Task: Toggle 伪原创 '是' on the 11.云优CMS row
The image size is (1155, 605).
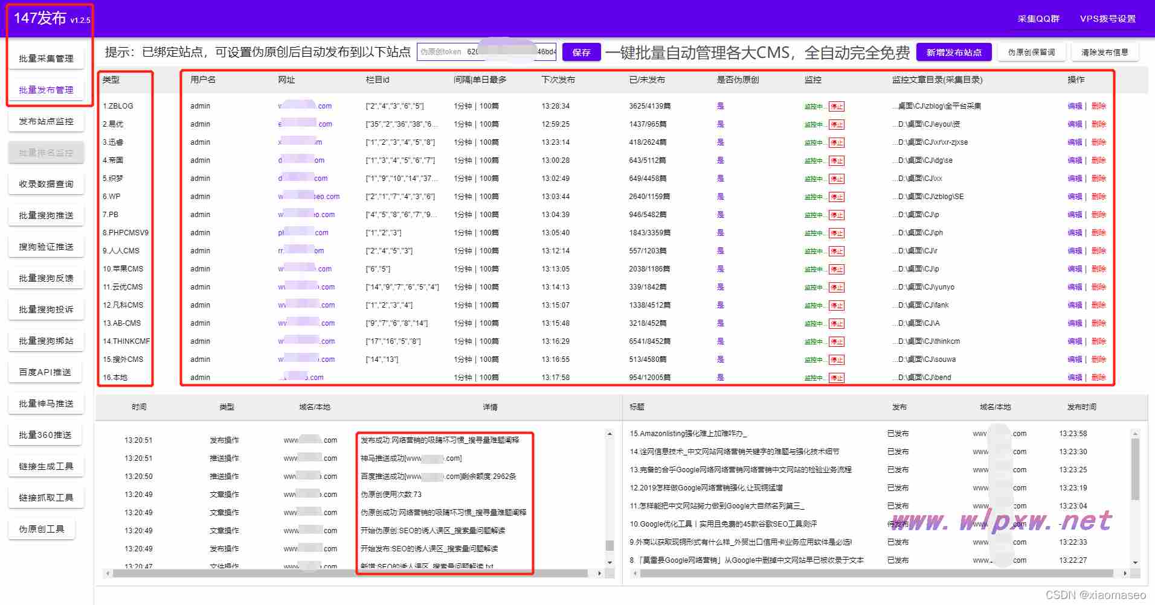Action: [x=720, y=287]
